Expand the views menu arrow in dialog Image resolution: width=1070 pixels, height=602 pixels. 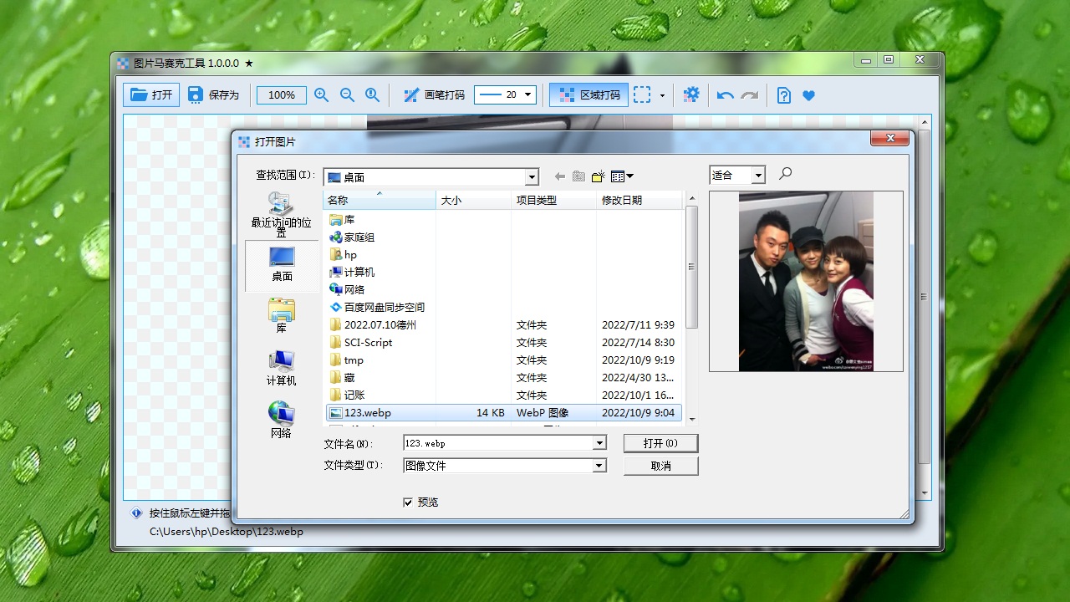click(x=629, y=176)
